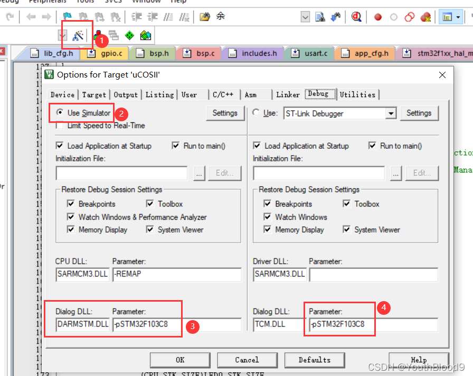The width and height of the screenshot is (473, 376).
Task: Click the Manage Run-Time Environment green diamond icon
Action: (x=129, y=35)
